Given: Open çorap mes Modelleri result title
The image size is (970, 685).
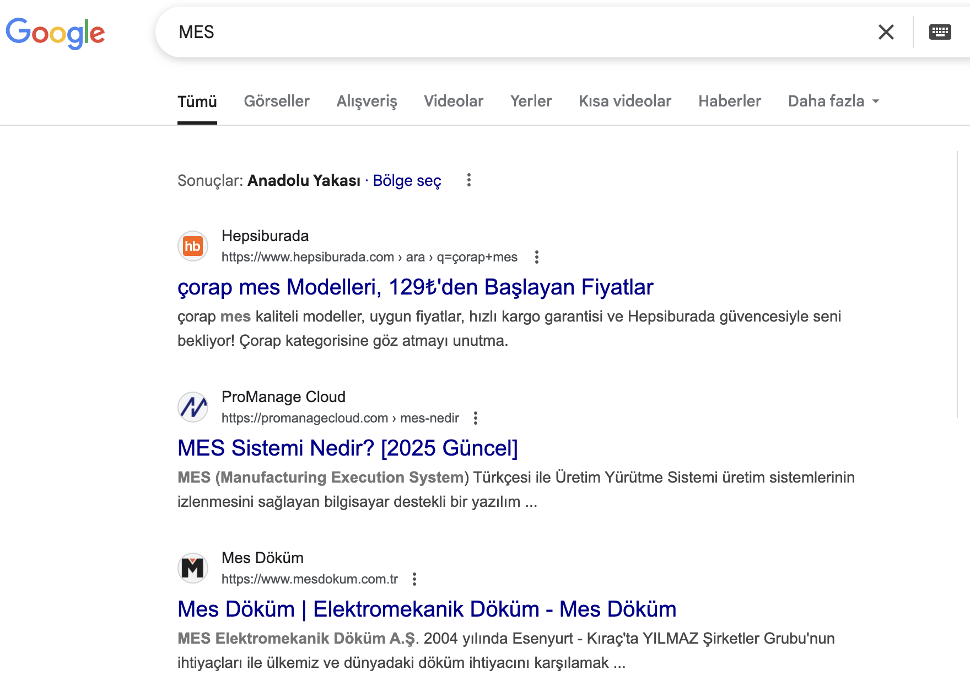Looking at the screenshot, I should pyautogui.click(x=415, y=287).
